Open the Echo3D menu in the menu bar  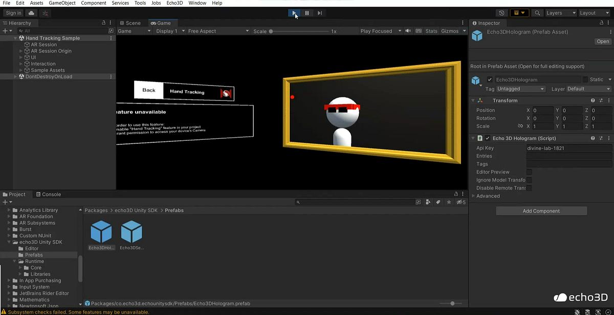tap(173, 3)
